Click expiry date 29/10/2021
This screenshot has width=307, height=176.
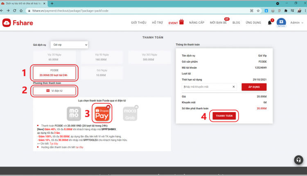(260, 80)
